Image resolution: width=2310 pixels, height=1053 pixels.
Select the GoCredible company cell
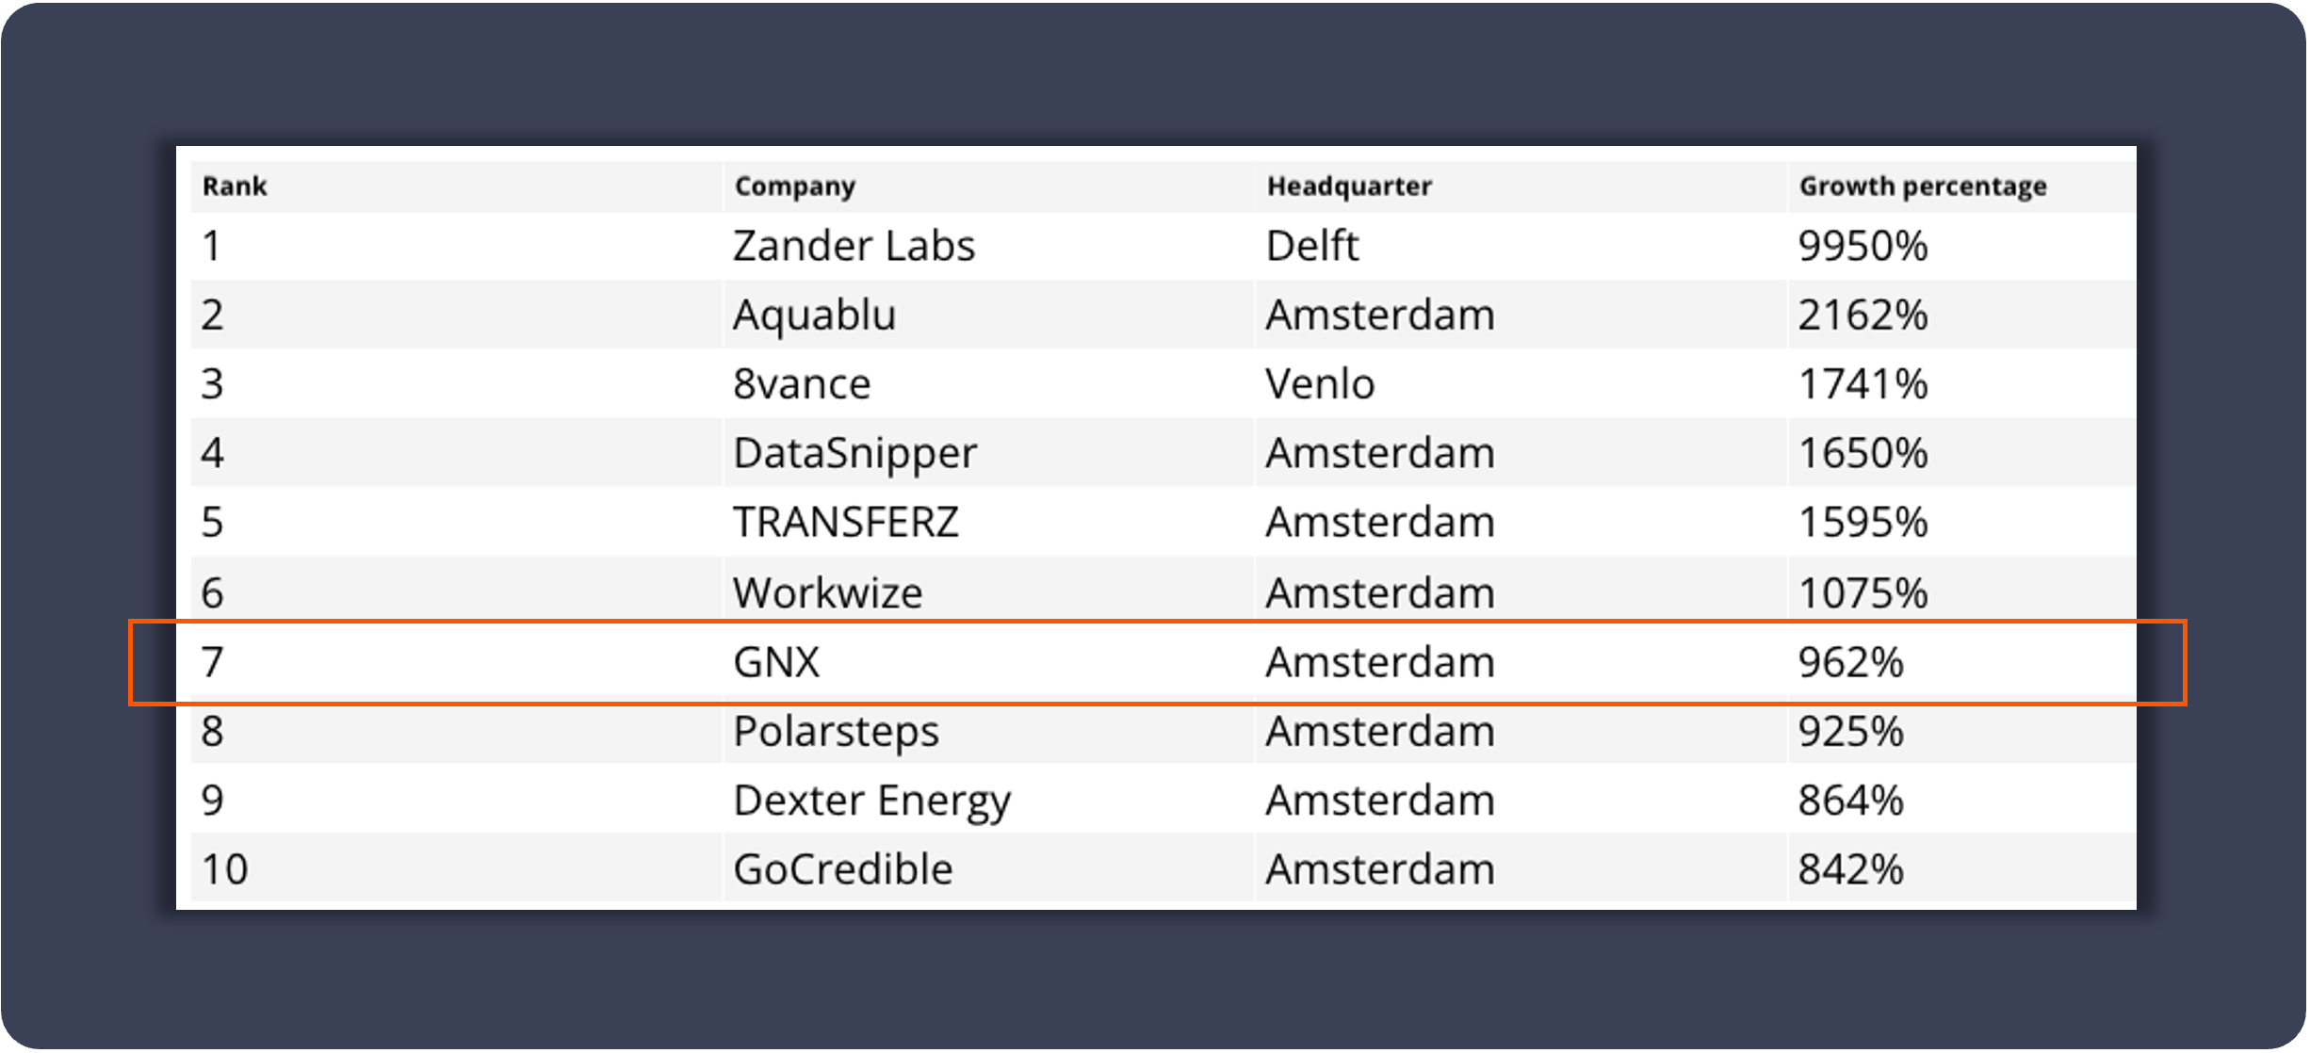842,869
